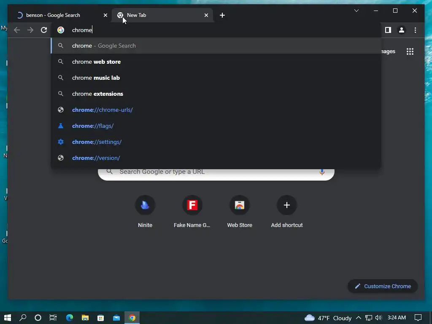Open network status tray icon
Screen dimensions: 432x324
369,318
